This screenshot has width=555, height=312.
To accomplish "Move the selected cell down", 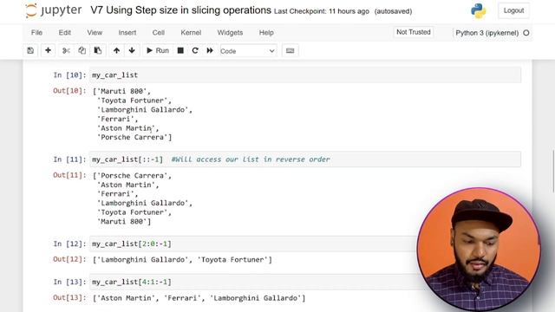I will click(132, 50).
